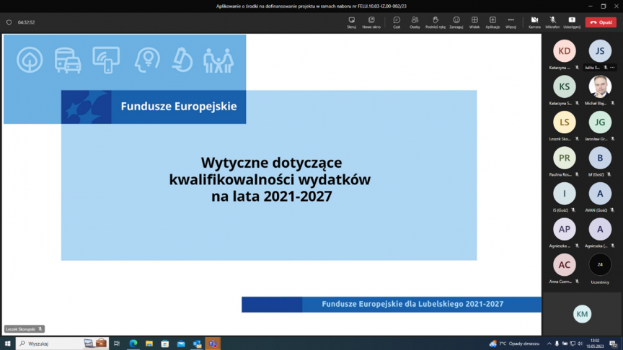
Task: Click the slide title Wytyczne dotyczące
Action: tap(271, 163)
